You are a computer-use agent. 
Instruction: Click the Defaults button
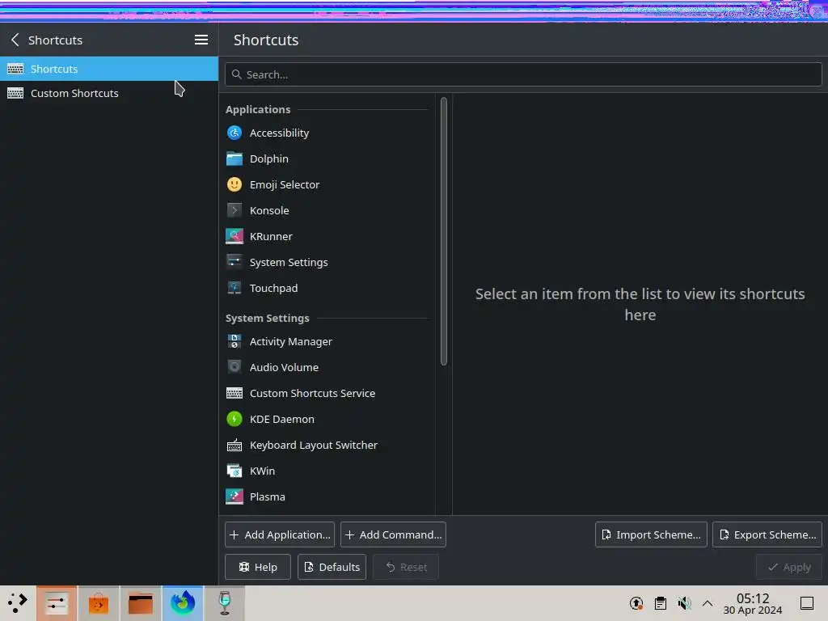click(x=332, y=567)
